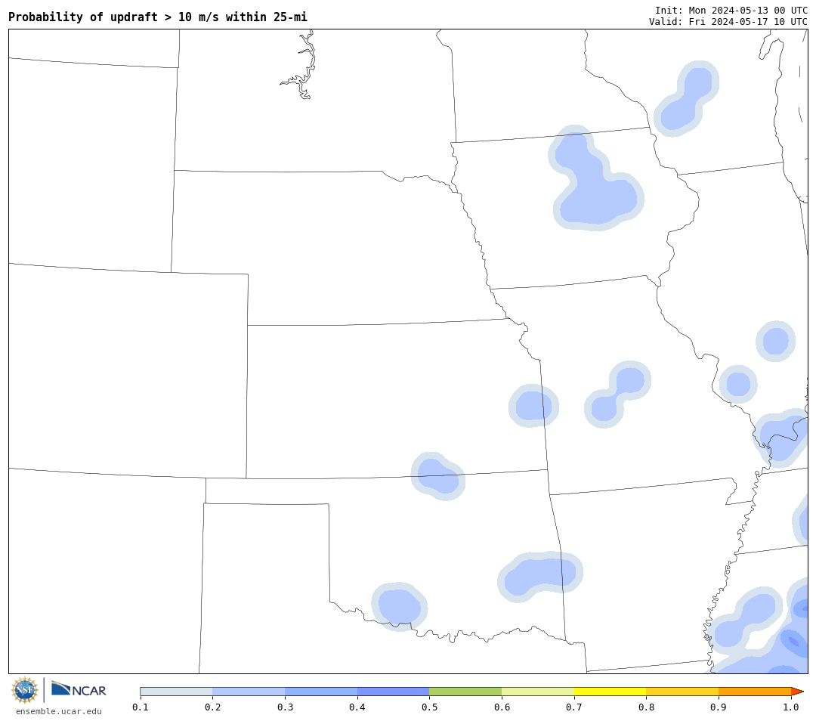This screenshot has height=721, width=816.
Task: Click the two-lobed blob in central Missouri
Action: [617, 395]
